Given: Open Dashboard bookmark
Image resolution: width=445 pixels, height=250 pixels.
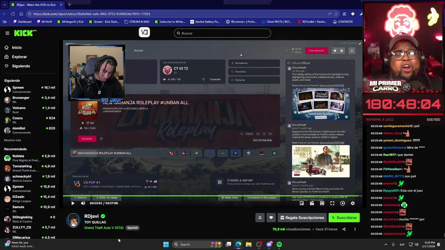Looking at the screenshot, I should tap(22, 22).
